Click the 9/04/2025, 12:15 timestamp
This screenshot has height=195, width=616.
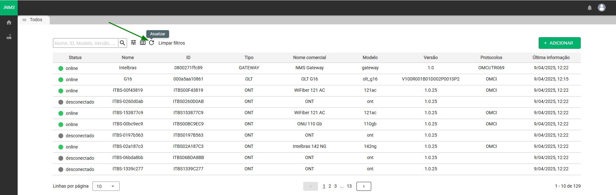(x=551, y=79)
